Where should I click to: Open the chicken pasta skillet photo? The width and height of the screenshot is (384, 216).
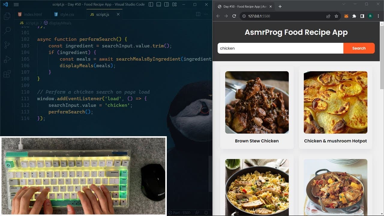tap(257, 187)
